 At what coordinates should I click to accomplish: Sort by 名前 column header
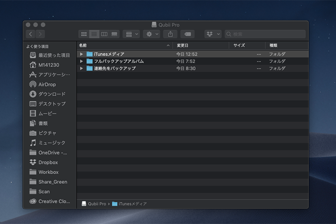pos(125,45)
